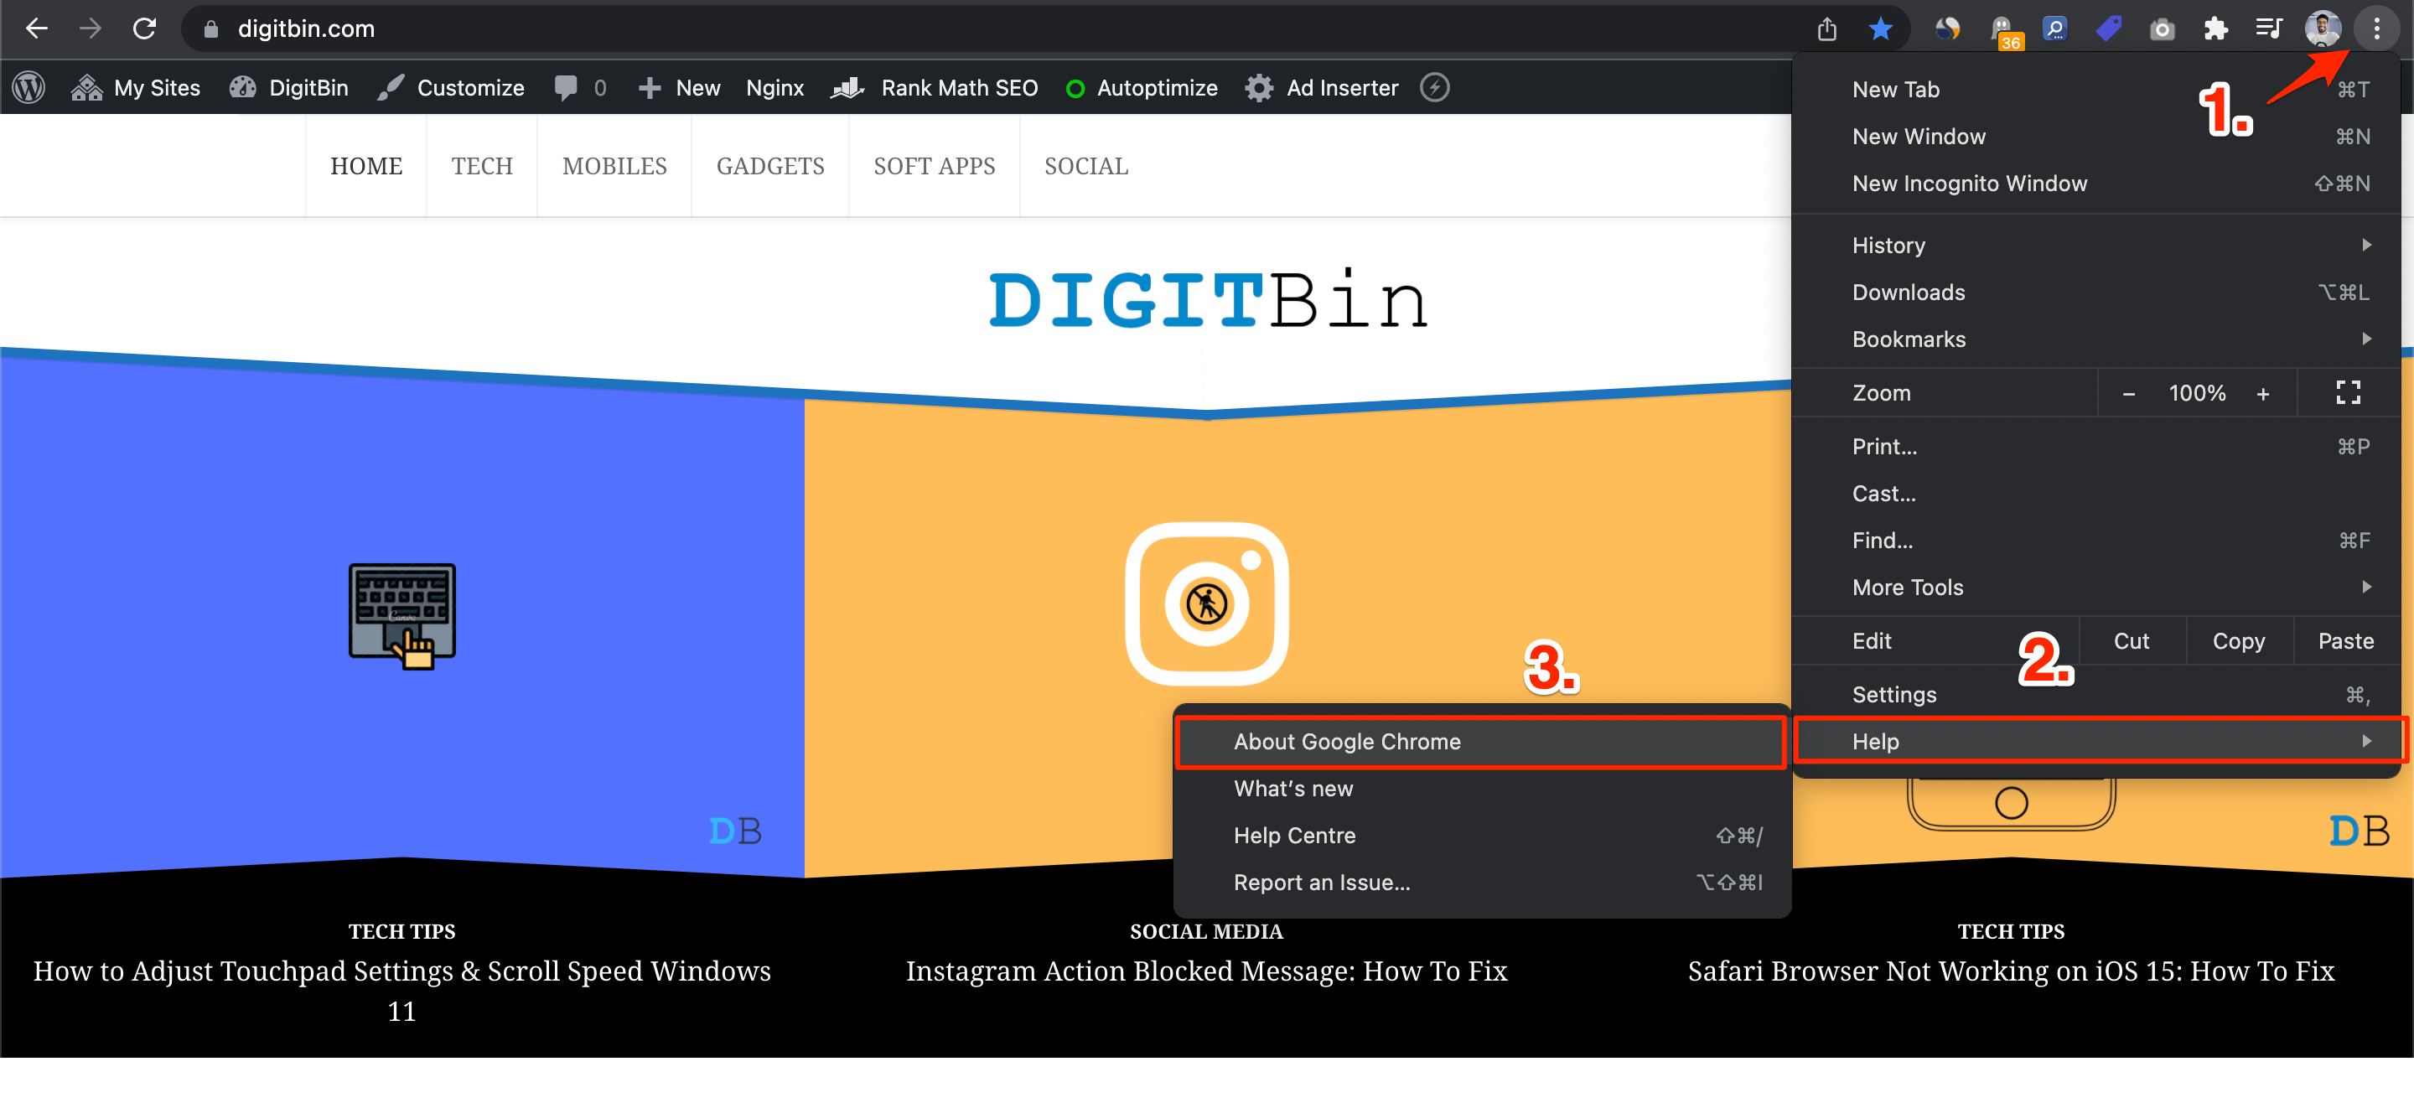Screen dimensions: 2414x1103
Task: Click the screen capture/camera icon
Action: [x=2163, y=29]
